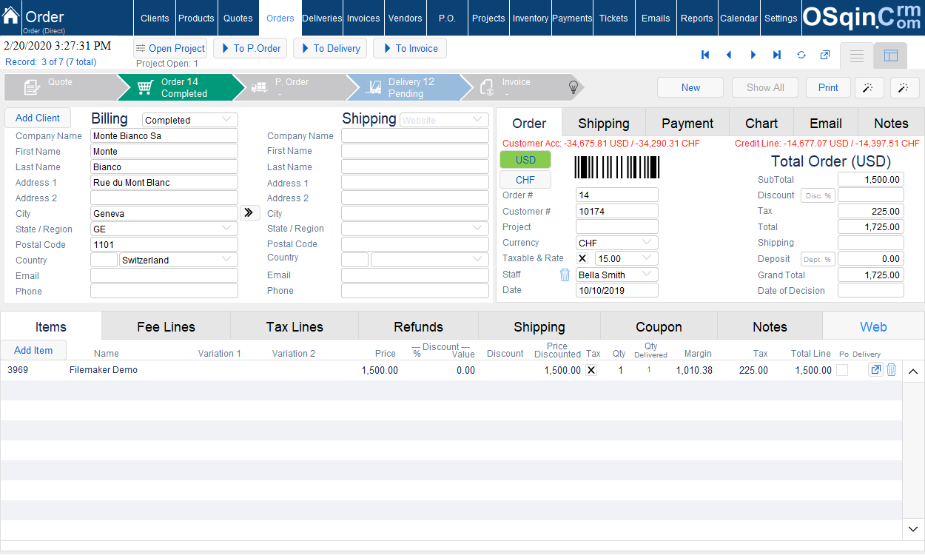Open billing State / Region GE dropdown
Screen dimensions: 925x558
pyautogui.click(x=164, y=229)
